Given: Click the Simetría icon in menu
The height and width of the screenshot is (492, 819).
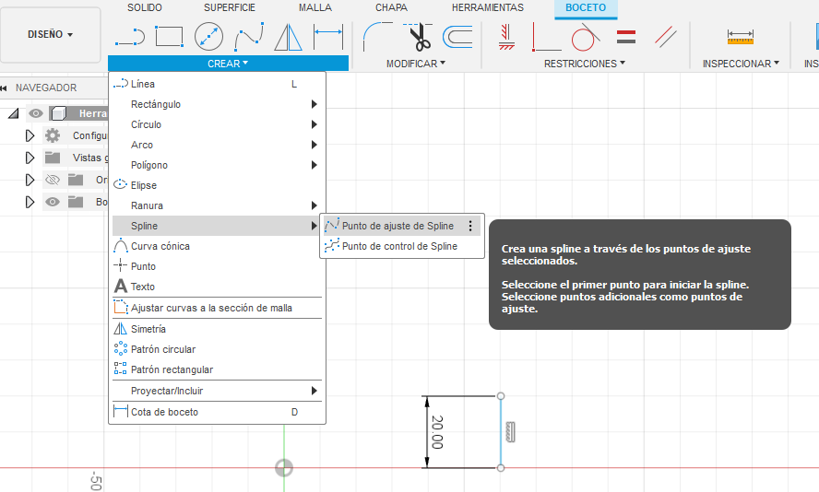Looking at the screenshot, I should coord(120,329).
